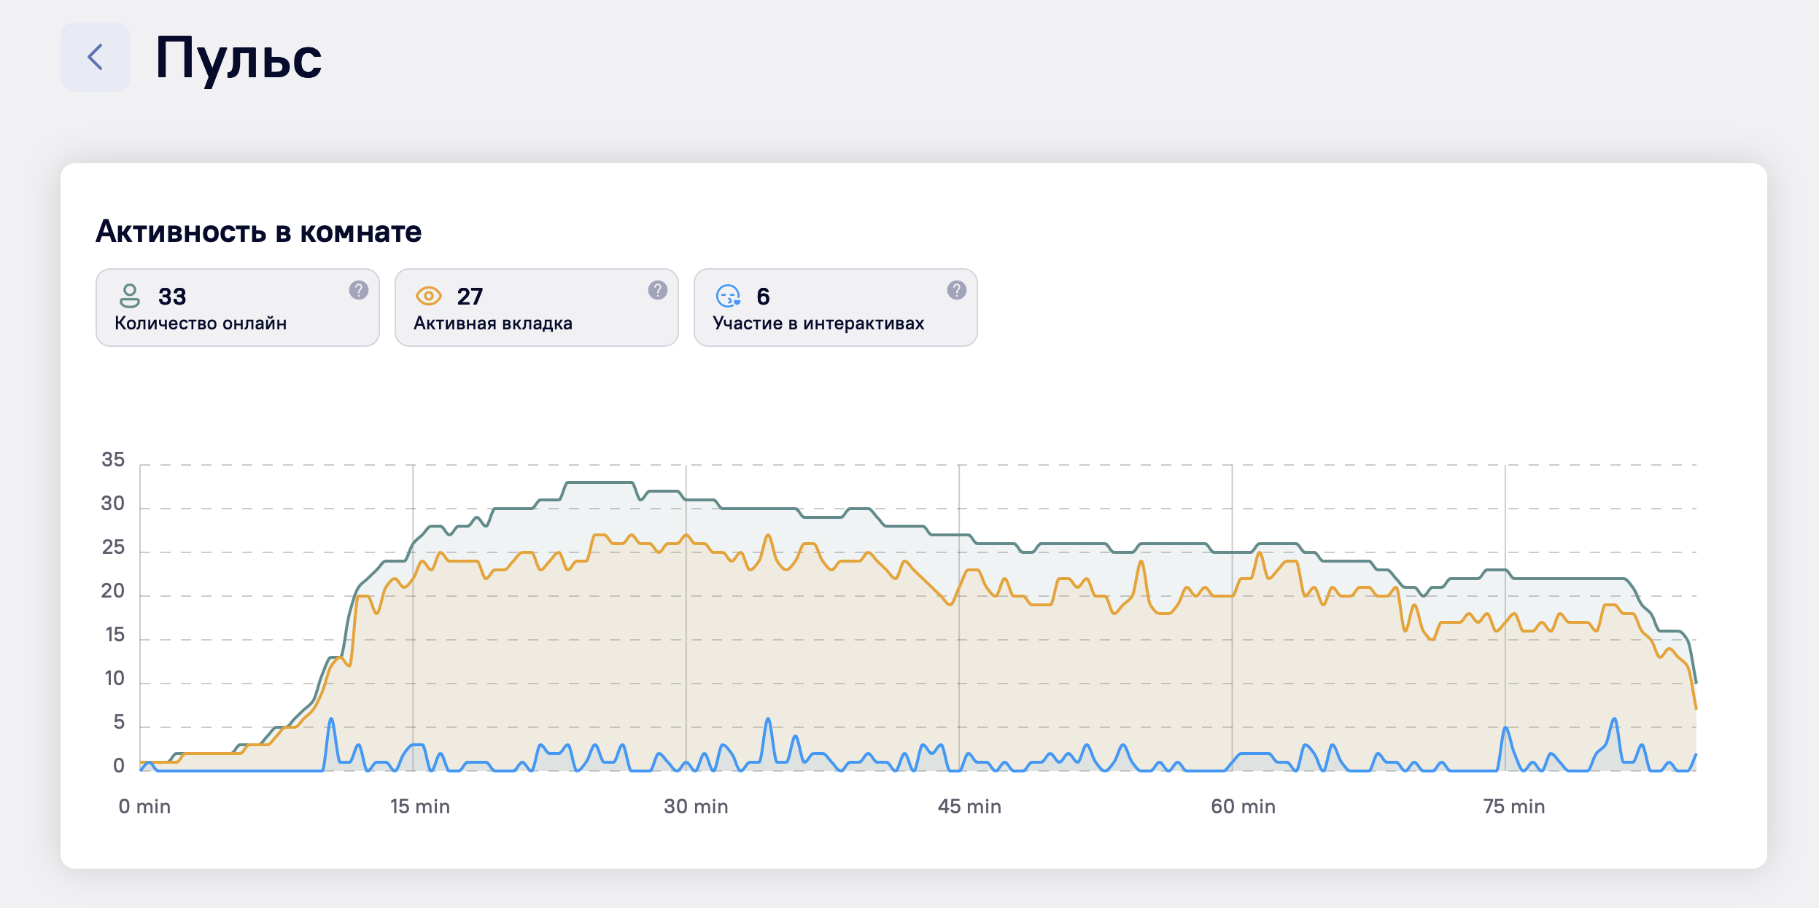This screenshot has height=908, width=1819.
Task: Toggle the Количество онлайн series card
Action: pyautogui.click(x=237, y=308)
